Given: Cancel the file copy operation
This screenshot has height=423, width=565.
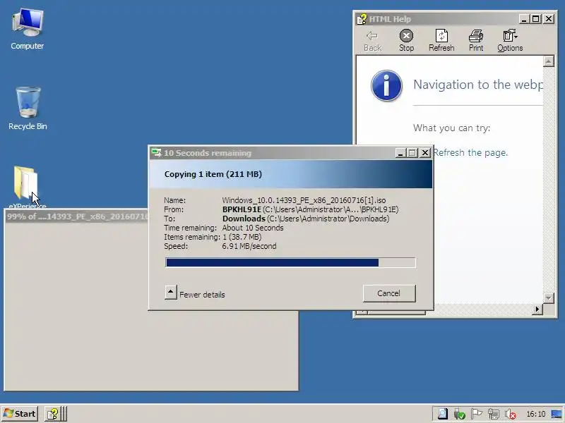Looking at the screenshot, I should click(389, 293).
